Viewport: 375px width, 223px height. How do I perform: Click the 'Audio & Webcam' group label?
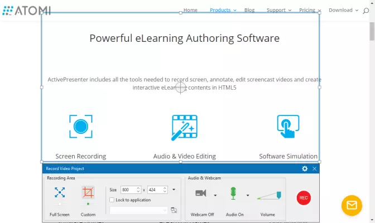(204, 178)
